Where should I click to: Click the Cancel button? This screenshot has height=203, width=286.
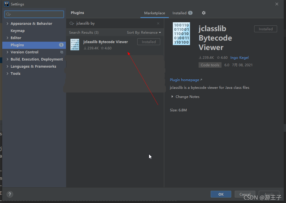click(x=245, y=194)
